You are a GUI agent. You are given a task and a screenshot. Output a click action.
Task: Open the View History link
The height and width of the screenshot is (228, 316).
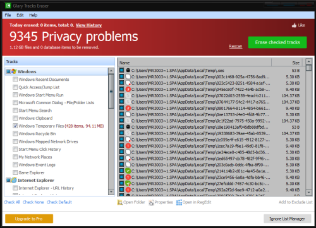click(x=88, y=25)
